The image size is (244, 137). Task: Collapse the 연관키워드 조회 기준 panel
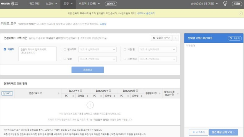pyautogui.click(x=176, y=38)
